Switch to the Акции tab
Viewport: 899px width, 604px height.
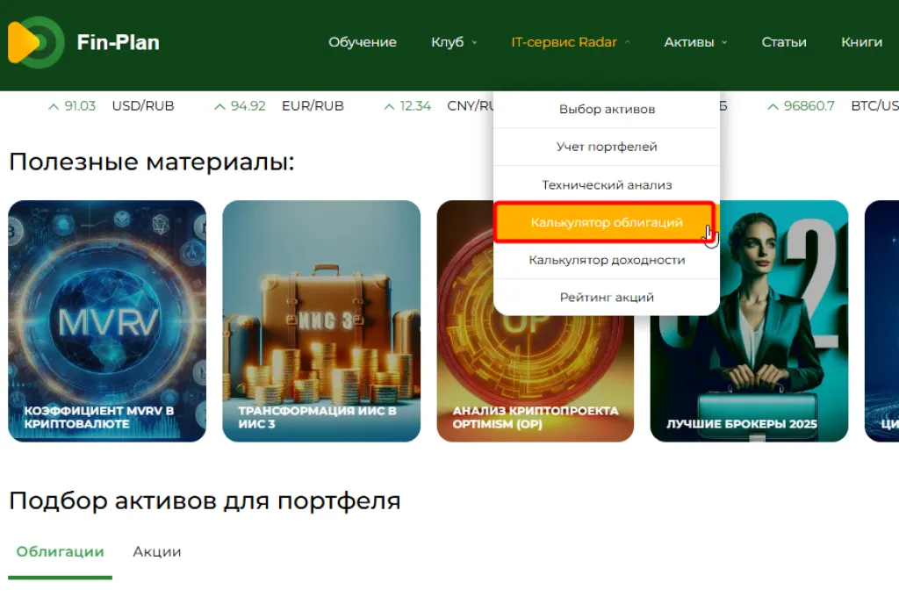(157, 552)
